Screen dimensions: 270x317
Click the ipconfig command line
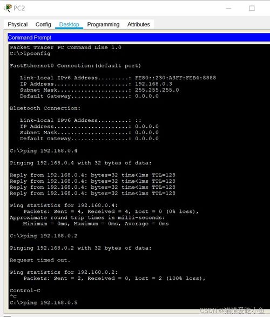(x=30, y=53)
